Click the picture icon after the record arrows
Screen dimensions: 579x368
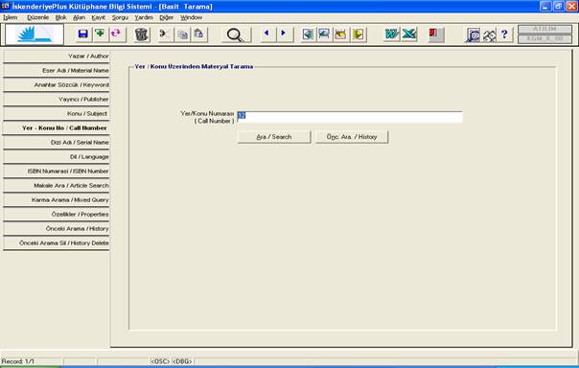325,34
